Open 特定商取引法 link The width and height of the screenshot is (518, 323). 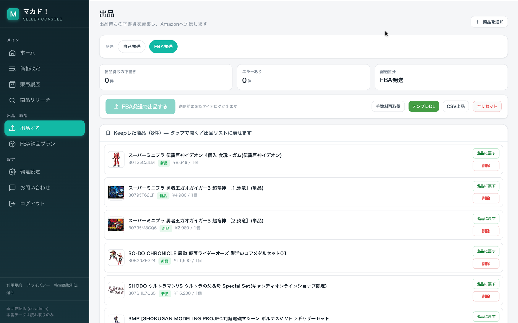point(66,285)
